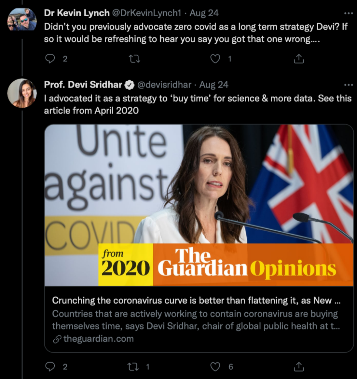Reply to Dr Kevin Lynch's tweet
The width and height of the screenshot is (357, 379).
click(x=50, y=59)
